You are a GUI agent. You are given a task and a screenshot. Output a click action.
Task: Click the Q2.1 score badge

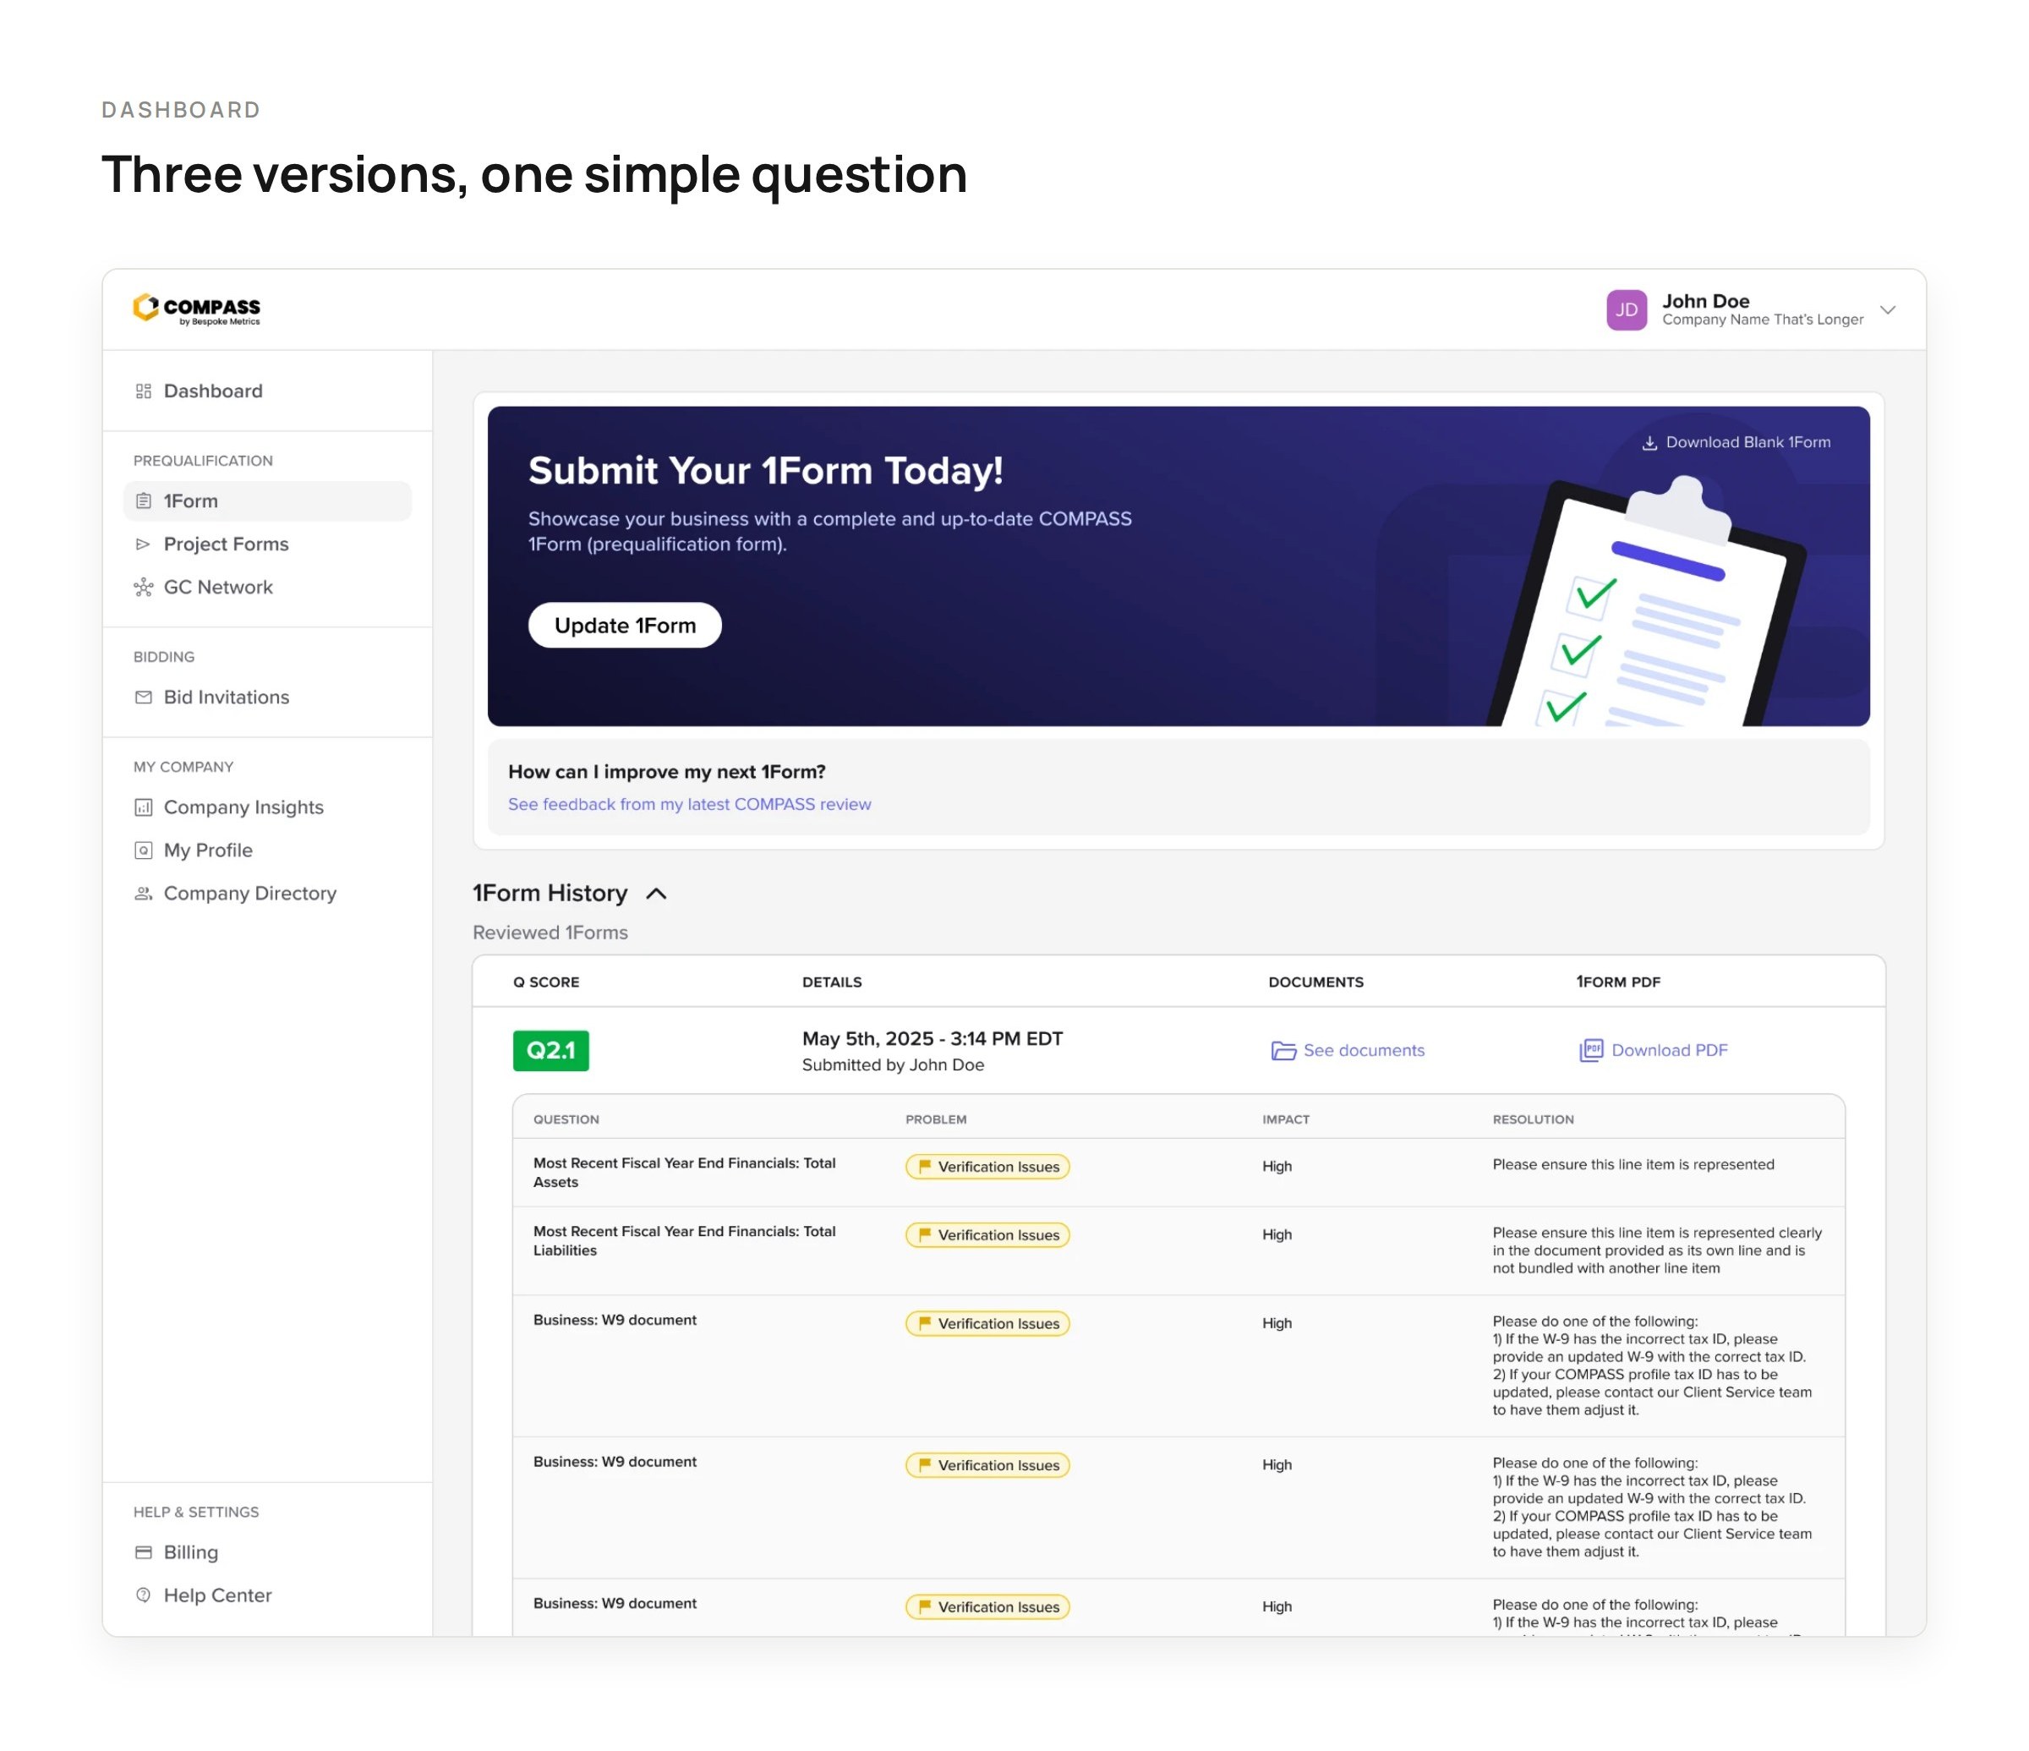pos(550,1050)
